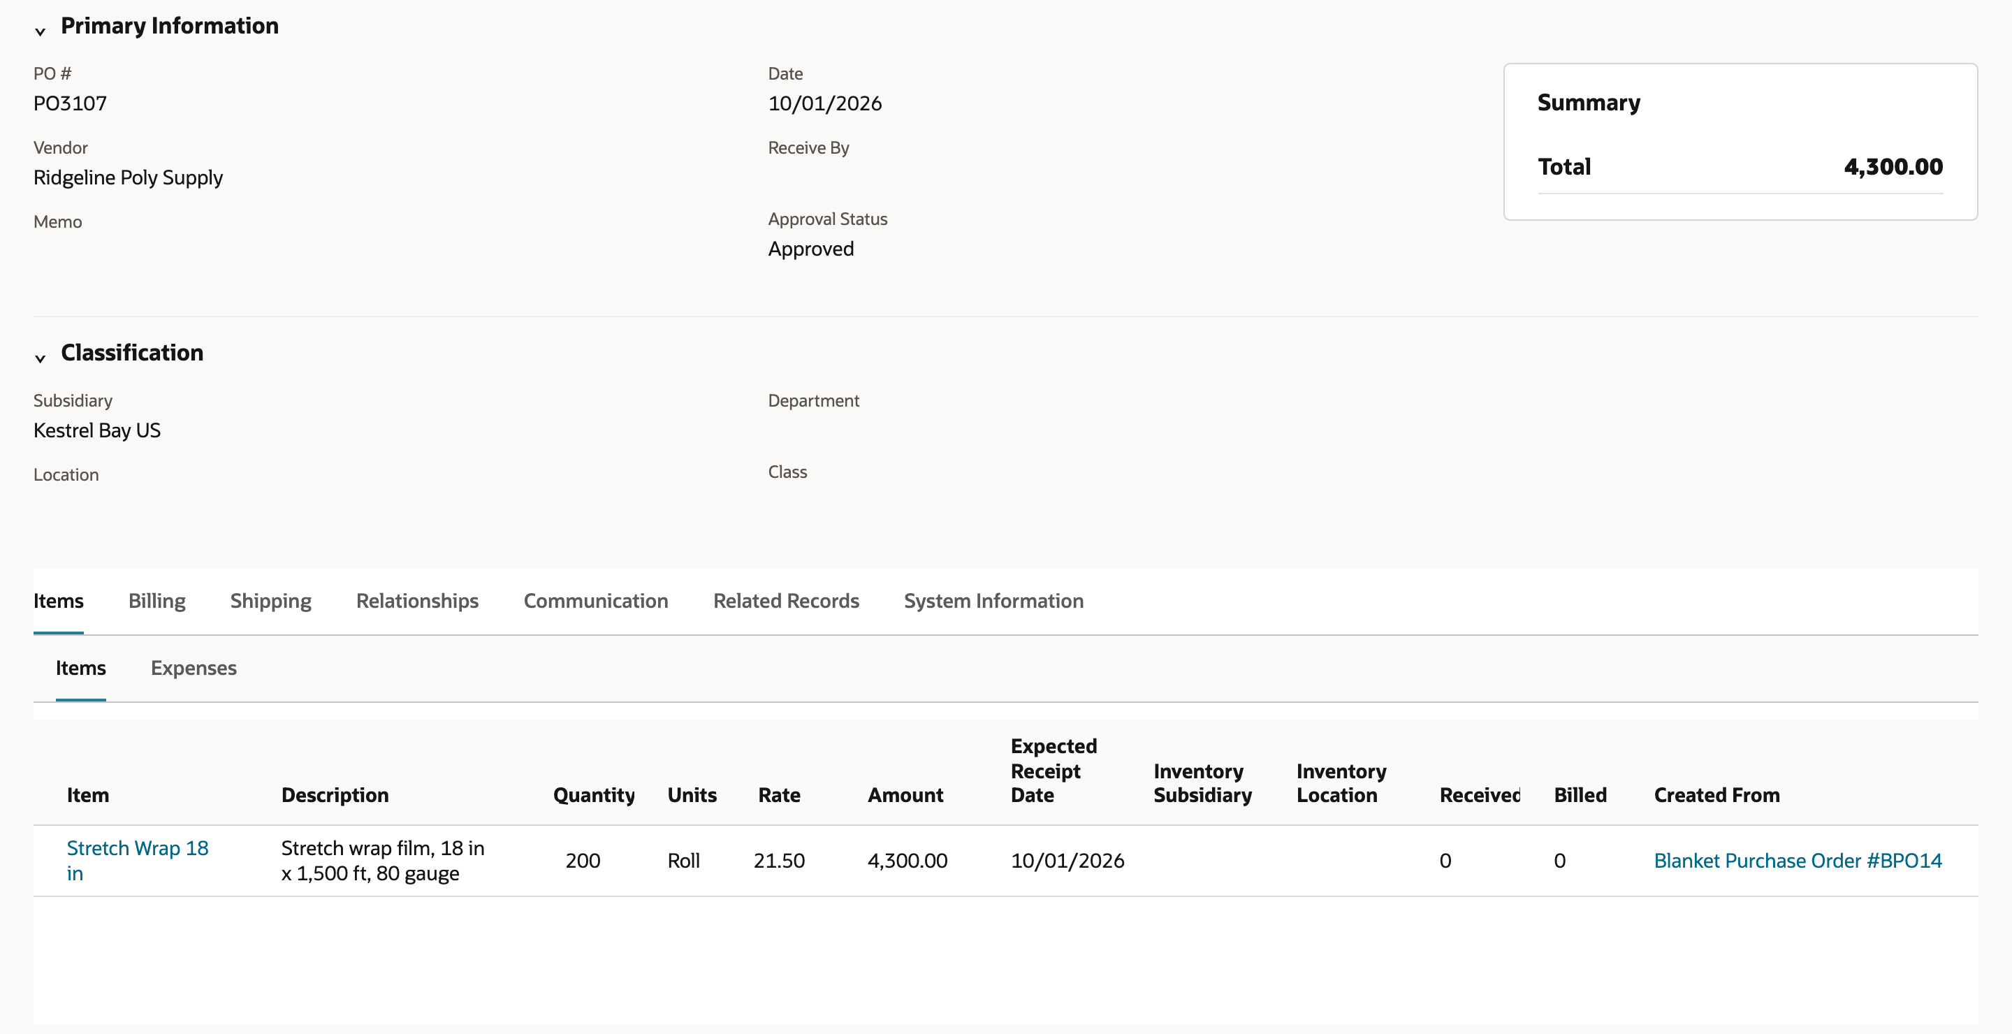Click the Memo field label

(x=58, y=221)
